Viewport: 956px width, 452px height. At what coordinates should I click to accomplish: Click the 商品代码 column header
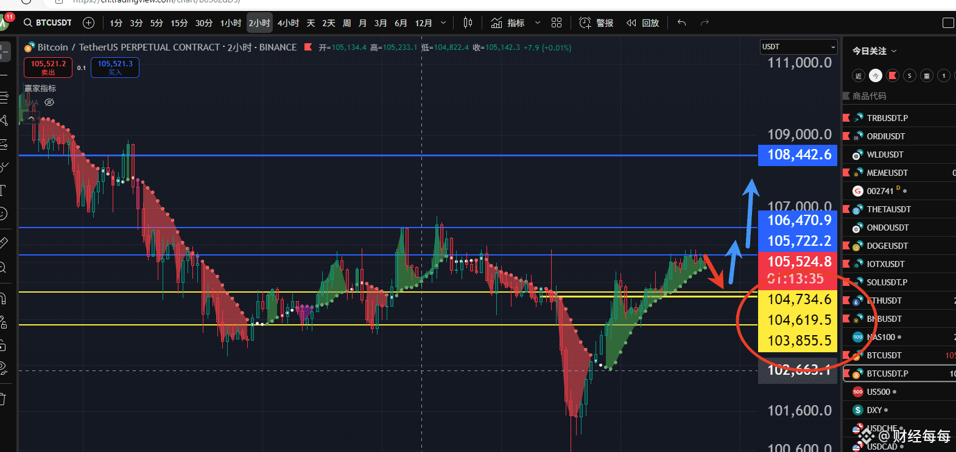(869, 96)
